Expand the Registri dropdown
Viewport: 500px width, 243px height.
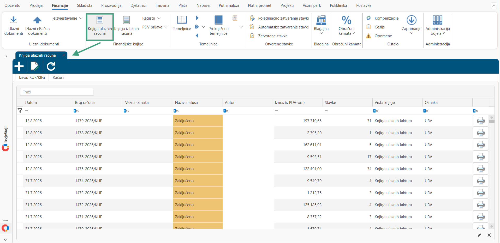(151, 18)
